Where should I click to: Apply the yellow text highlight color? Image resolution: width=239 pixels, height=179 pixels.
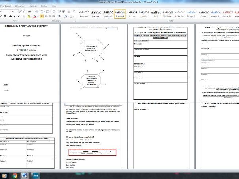coord(29,16)
